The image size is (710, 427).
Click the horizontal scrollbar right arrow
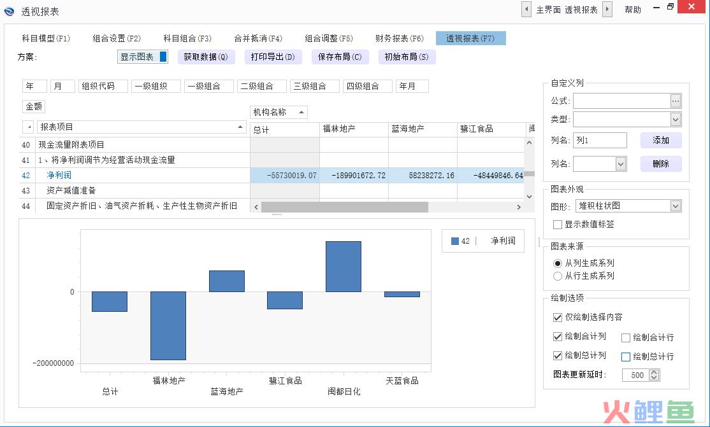click(x=518, y=207)
